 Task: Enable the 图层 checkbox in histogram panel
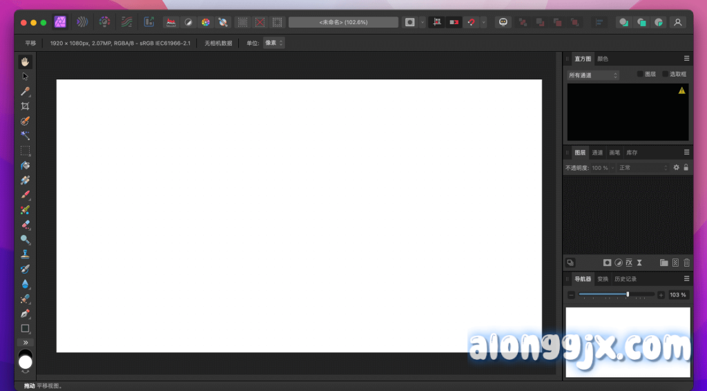click(x=640, y=74)
